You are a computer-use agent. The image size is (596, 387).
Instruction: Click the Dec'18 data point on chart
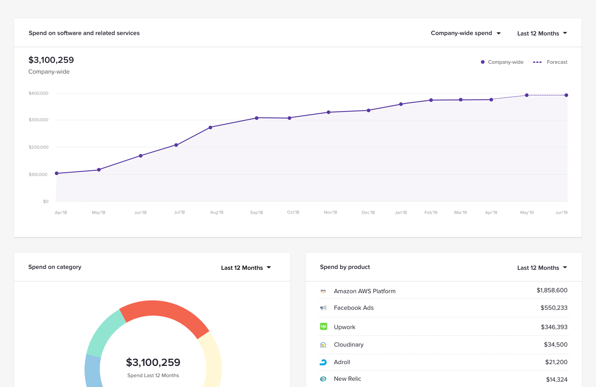pyautogui.click(x=369, y=110)
